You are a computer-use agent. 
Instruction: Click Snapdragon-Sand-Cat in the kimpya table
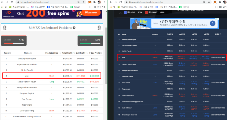(x=129, y=115)
